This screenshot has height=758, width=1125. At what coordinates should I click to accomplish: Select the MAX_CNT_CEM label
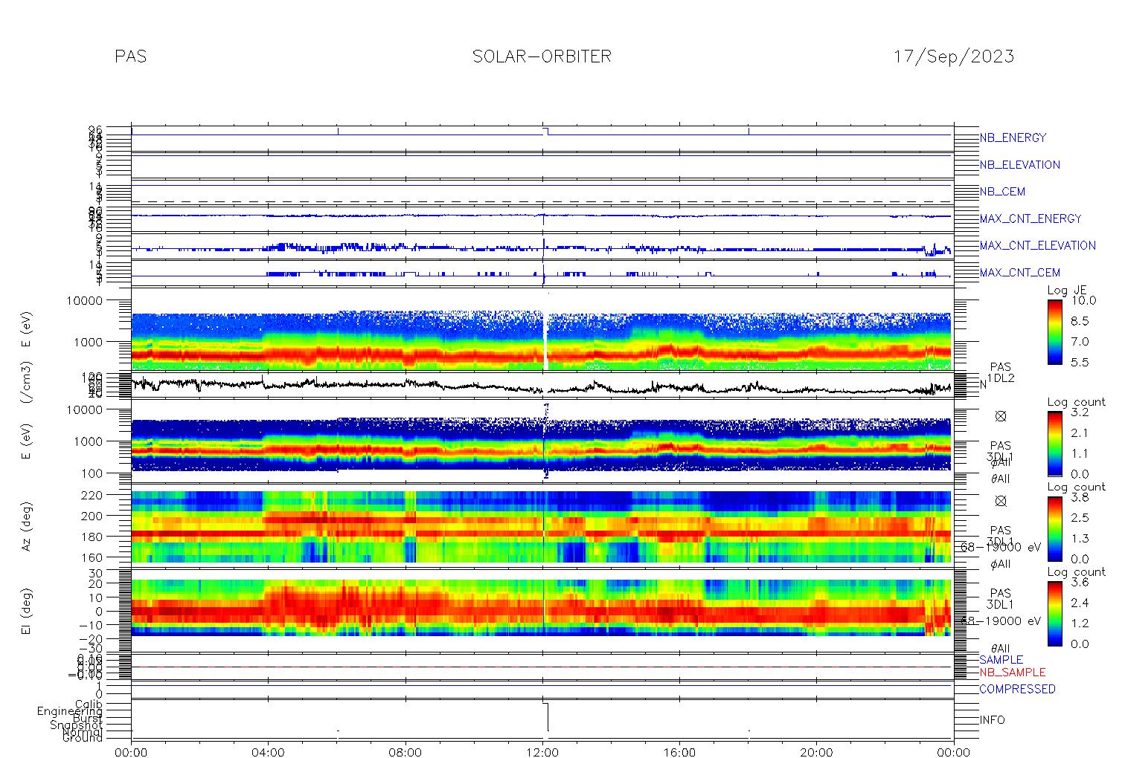point(1020,273)
